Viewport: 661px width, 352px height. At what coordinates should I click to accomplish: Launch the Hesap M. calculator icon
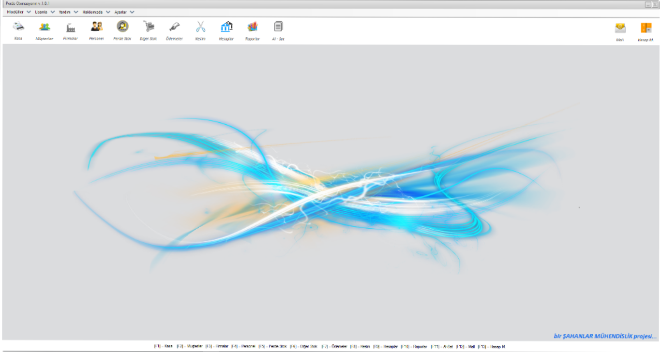(x=646, y=28)
